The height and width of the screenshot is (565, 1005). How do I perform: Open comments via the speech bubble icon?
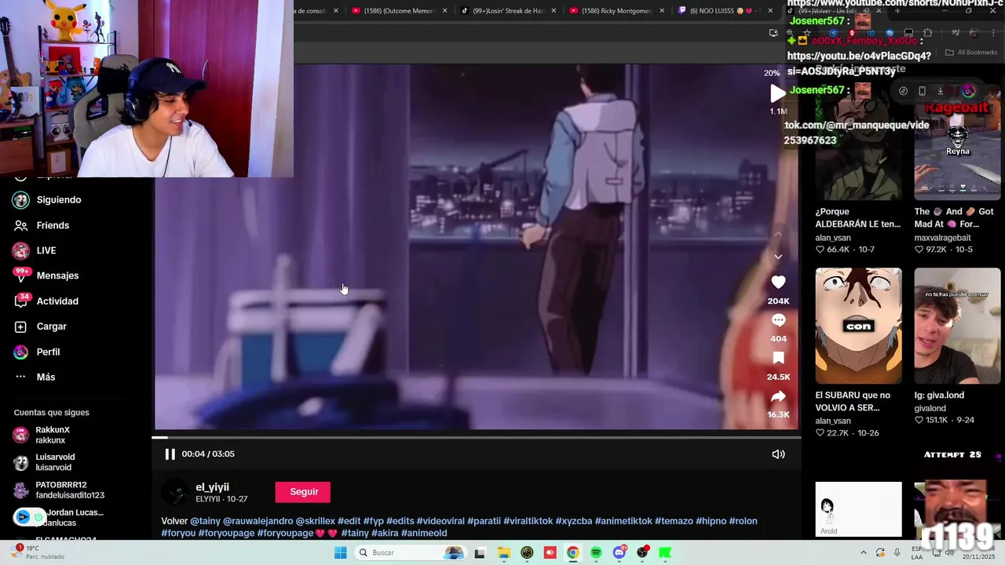[x=778, y=320]
